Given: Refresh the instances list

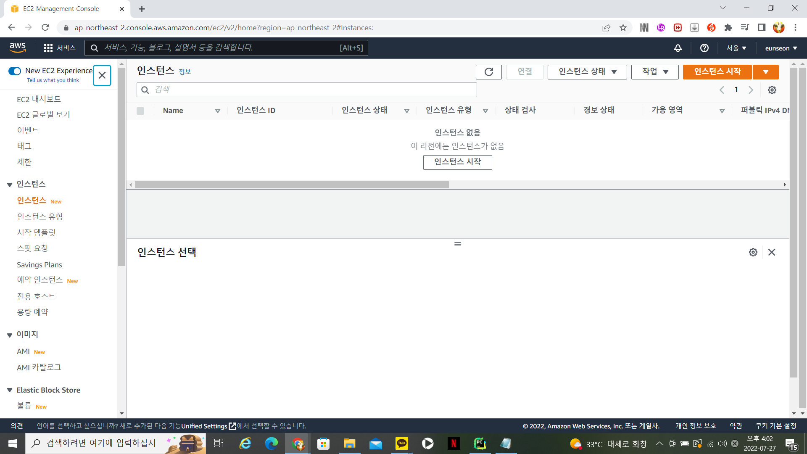Looking at the screenshot, I should 489,72.
